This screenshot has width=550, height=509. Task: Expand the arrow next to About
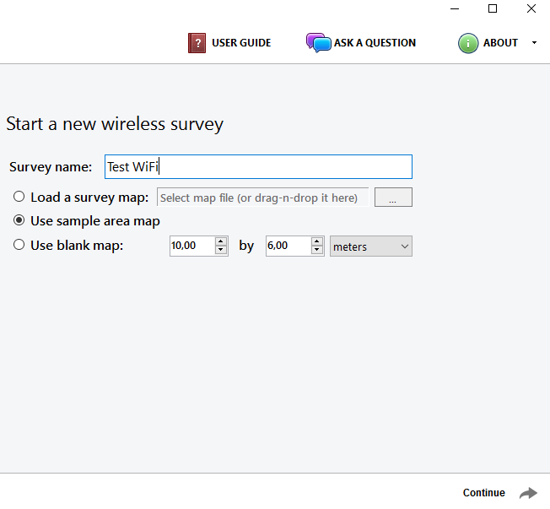(534, 43)
